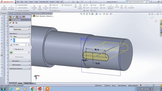Open the From Sketch Plane dropdown
This screenshot has width=162, height=91.
22,29
